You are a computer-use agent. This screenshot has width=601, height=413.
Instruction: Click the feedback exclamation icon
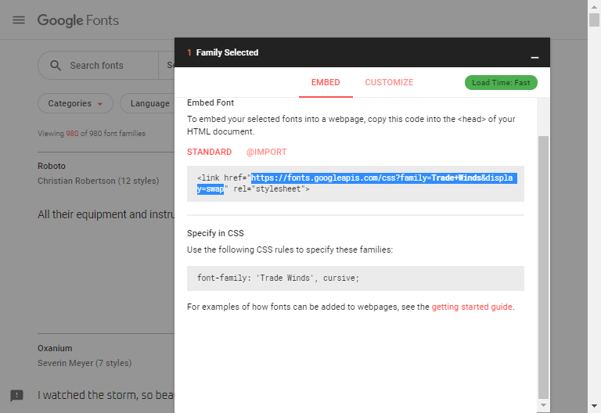click(x=17, y=395)
